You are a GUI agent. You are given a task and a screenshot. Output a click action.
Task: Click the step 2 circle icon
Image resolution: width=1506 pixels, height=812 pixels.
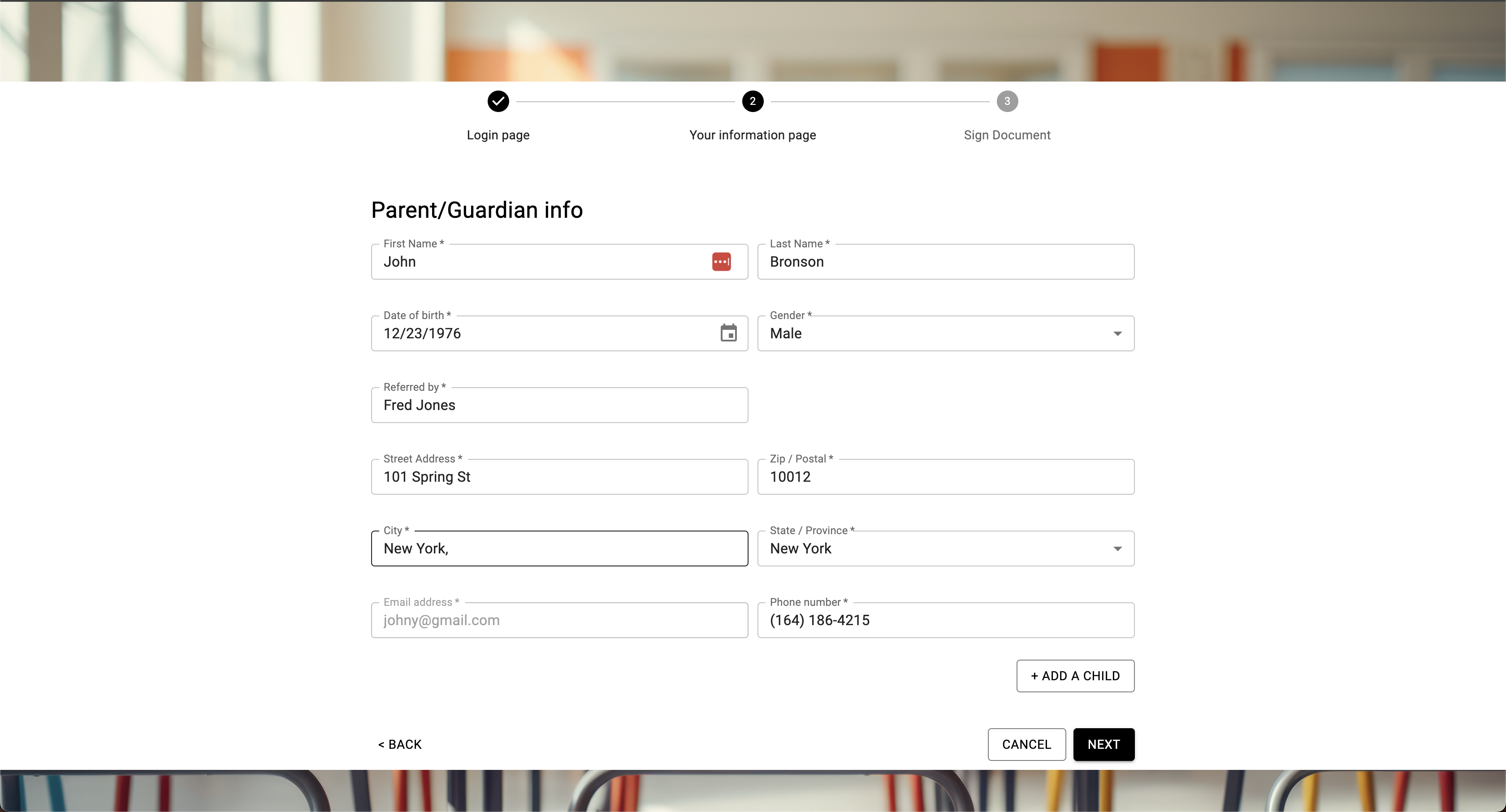753,101
